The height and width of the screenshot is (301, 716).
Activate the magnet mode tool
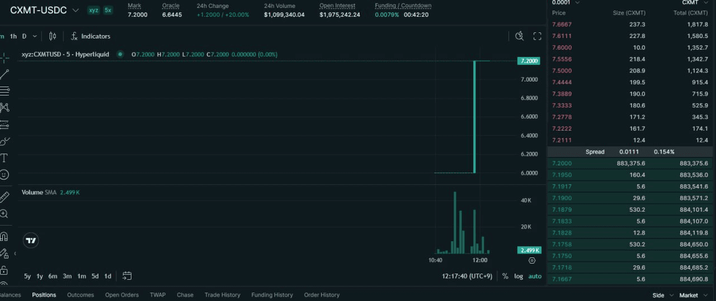tap(4, 236)
